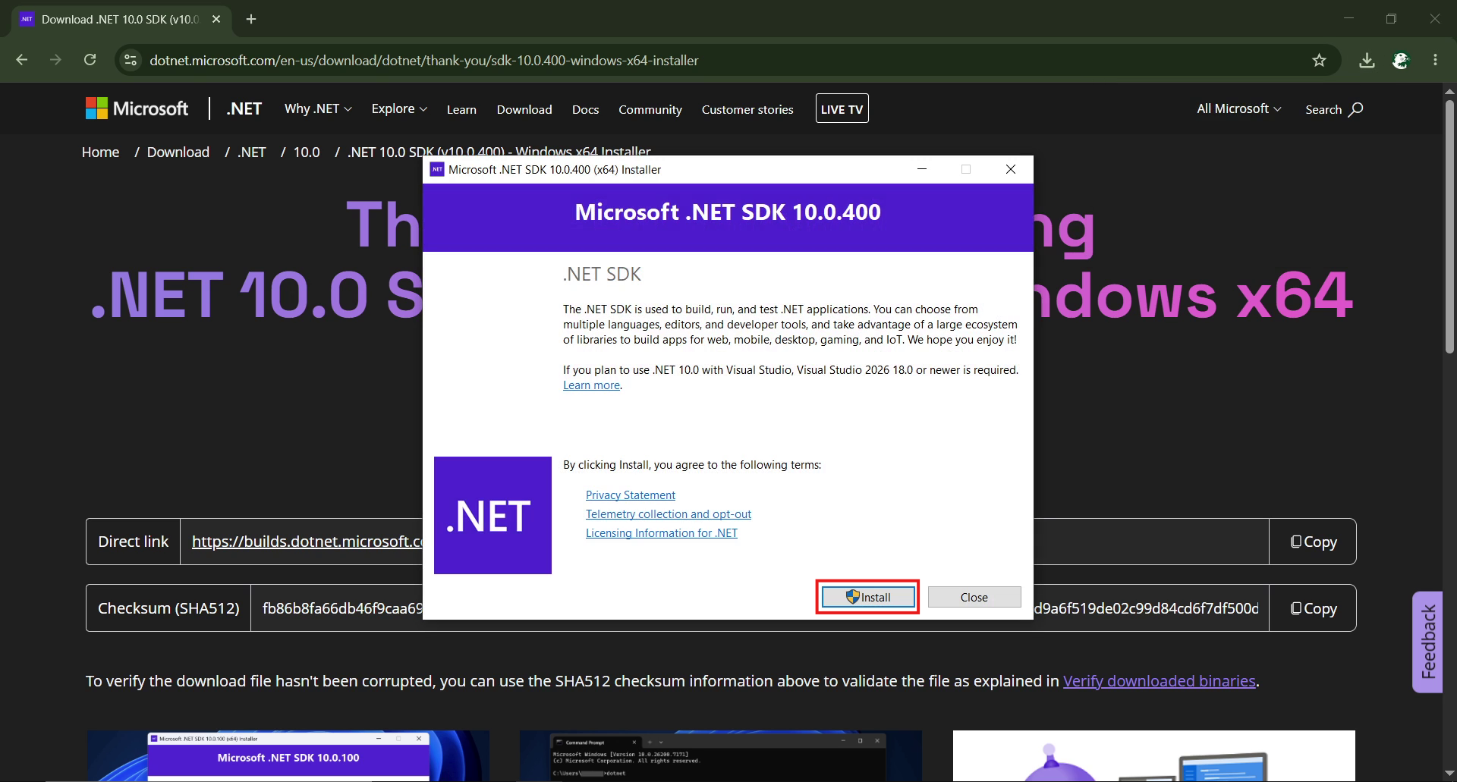The height and width of the screenshot is (782, 1457).
Task: Open the Download nav item
Action: [524, 109]
